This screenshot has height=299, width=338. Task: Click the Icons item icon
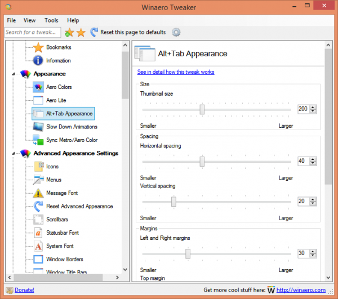[x=39, y=167]
